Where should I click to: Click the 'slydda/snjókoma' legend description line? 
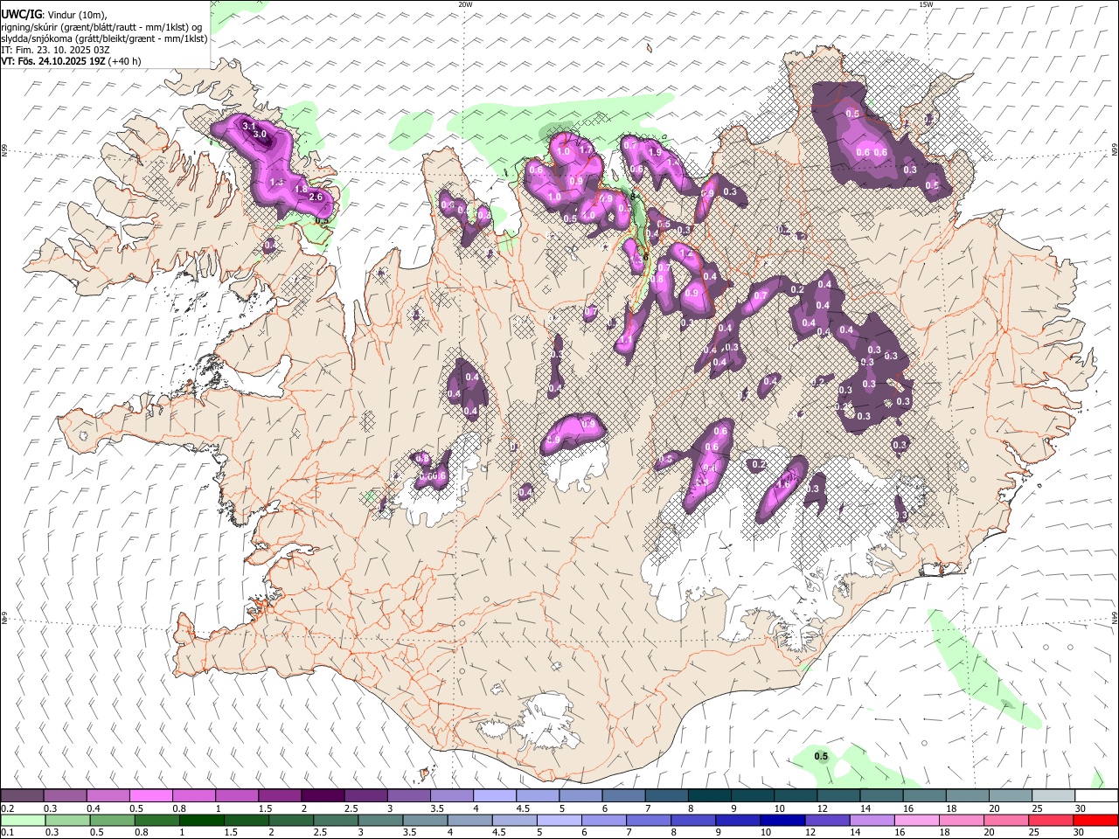[104, 38]
